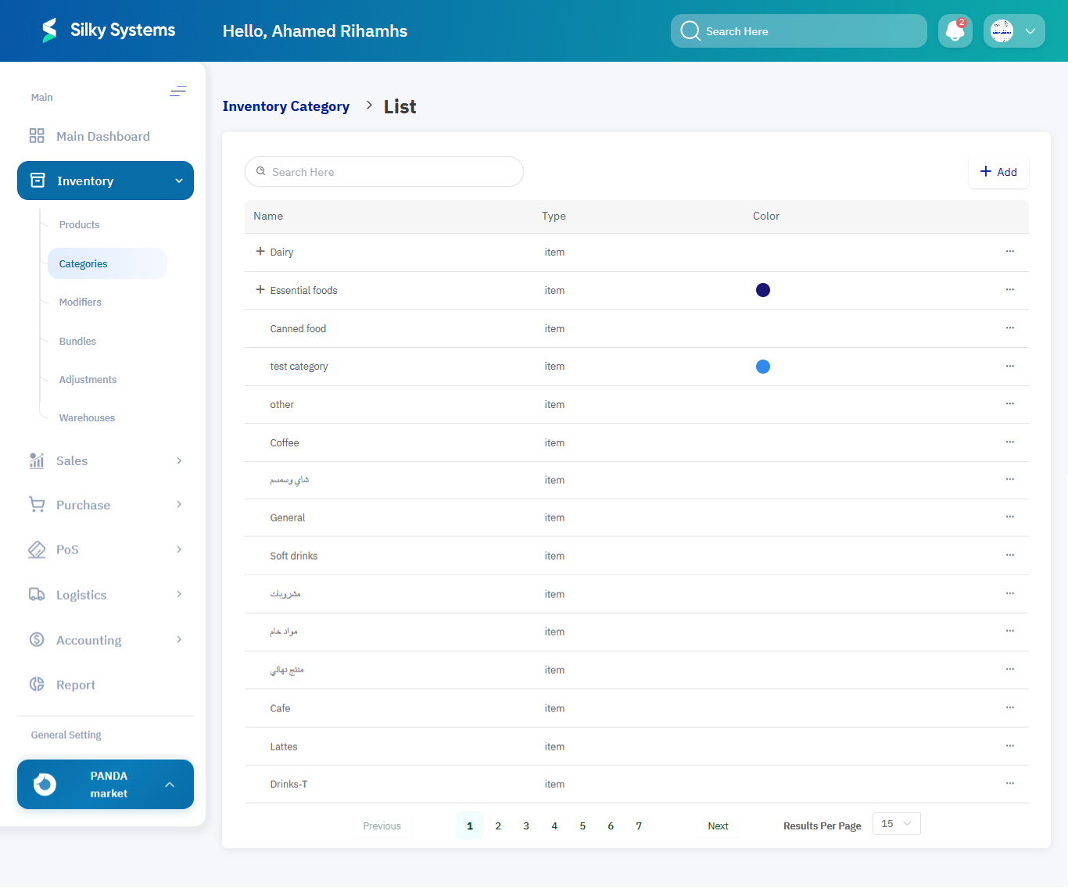The image size is (1068, 888).
Task: Open three-dot menu for Coffee row
Action: pos(1009,442)
